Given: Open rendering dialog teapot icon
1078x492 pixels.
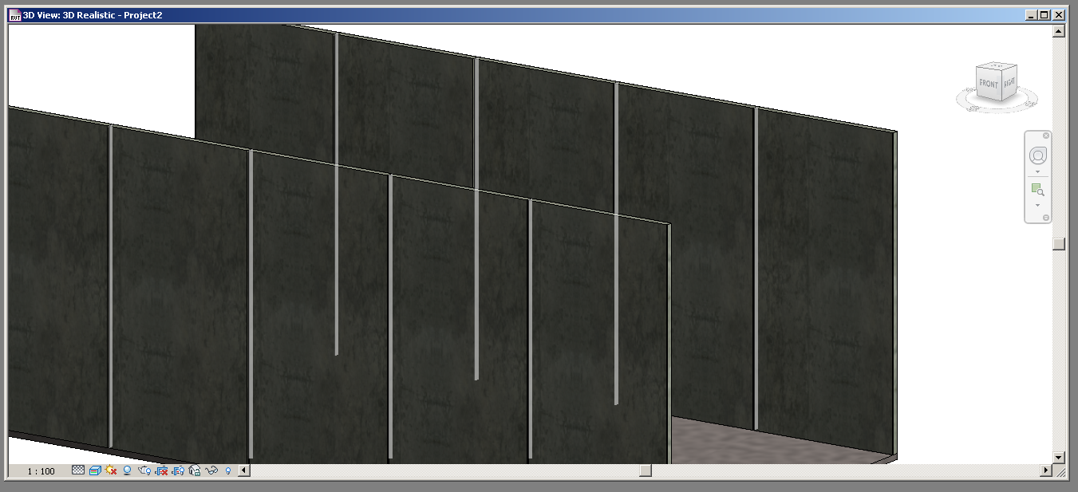Looking at the screenshot, I should tap(144, 470).
